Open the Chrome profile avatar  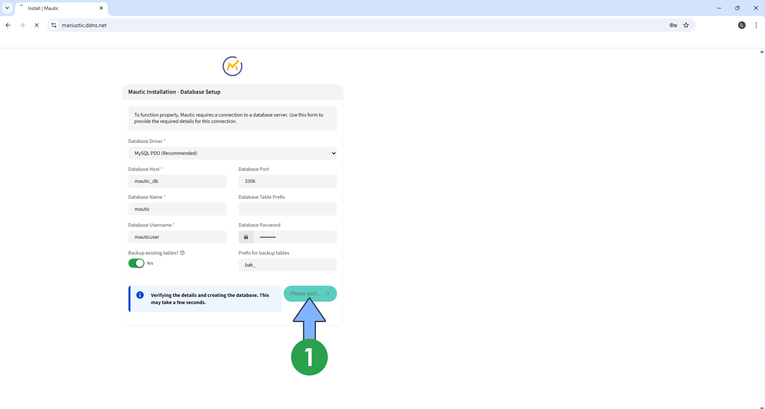(742, 25)
